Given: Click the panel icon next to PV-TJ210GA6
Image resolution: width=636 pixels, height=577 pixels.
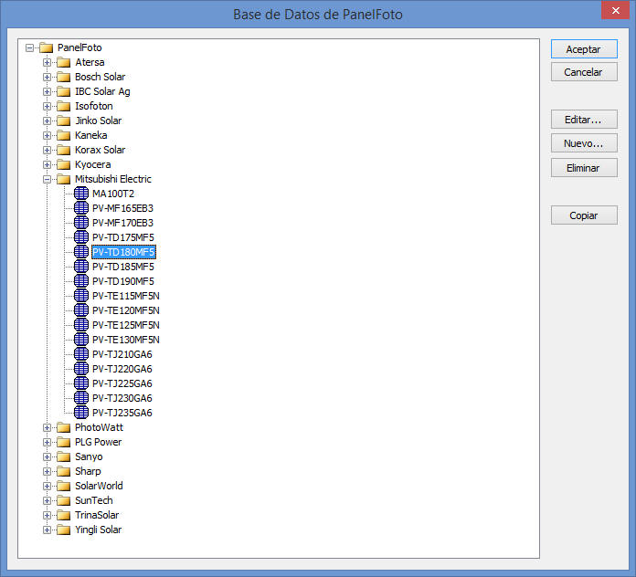Looking at the screenshot, I should 81,353.
